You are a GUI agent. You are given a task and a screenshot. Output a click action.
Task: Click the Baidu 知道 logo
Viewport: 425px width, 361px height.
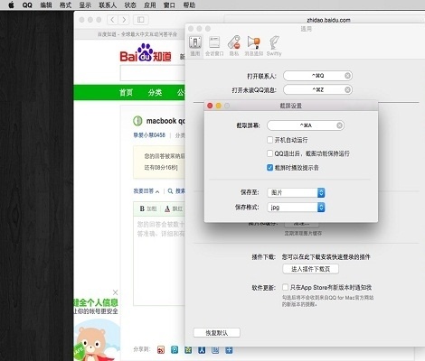(x=146, y=53)
